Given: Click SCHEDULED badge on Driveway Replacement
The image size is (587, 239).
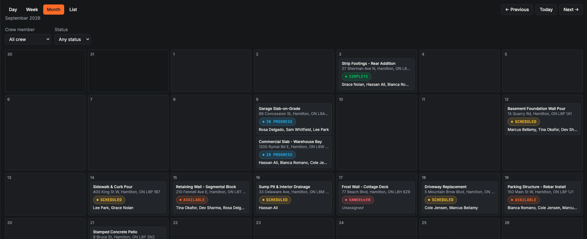Looking at the screenshot, I should [x=441, y=200].
